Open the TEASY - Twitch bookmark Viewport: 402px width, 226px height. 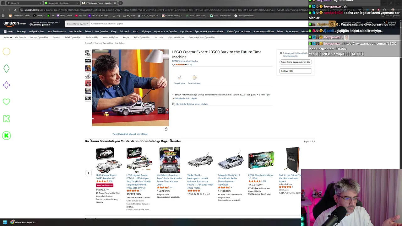(x=65, y=15)
